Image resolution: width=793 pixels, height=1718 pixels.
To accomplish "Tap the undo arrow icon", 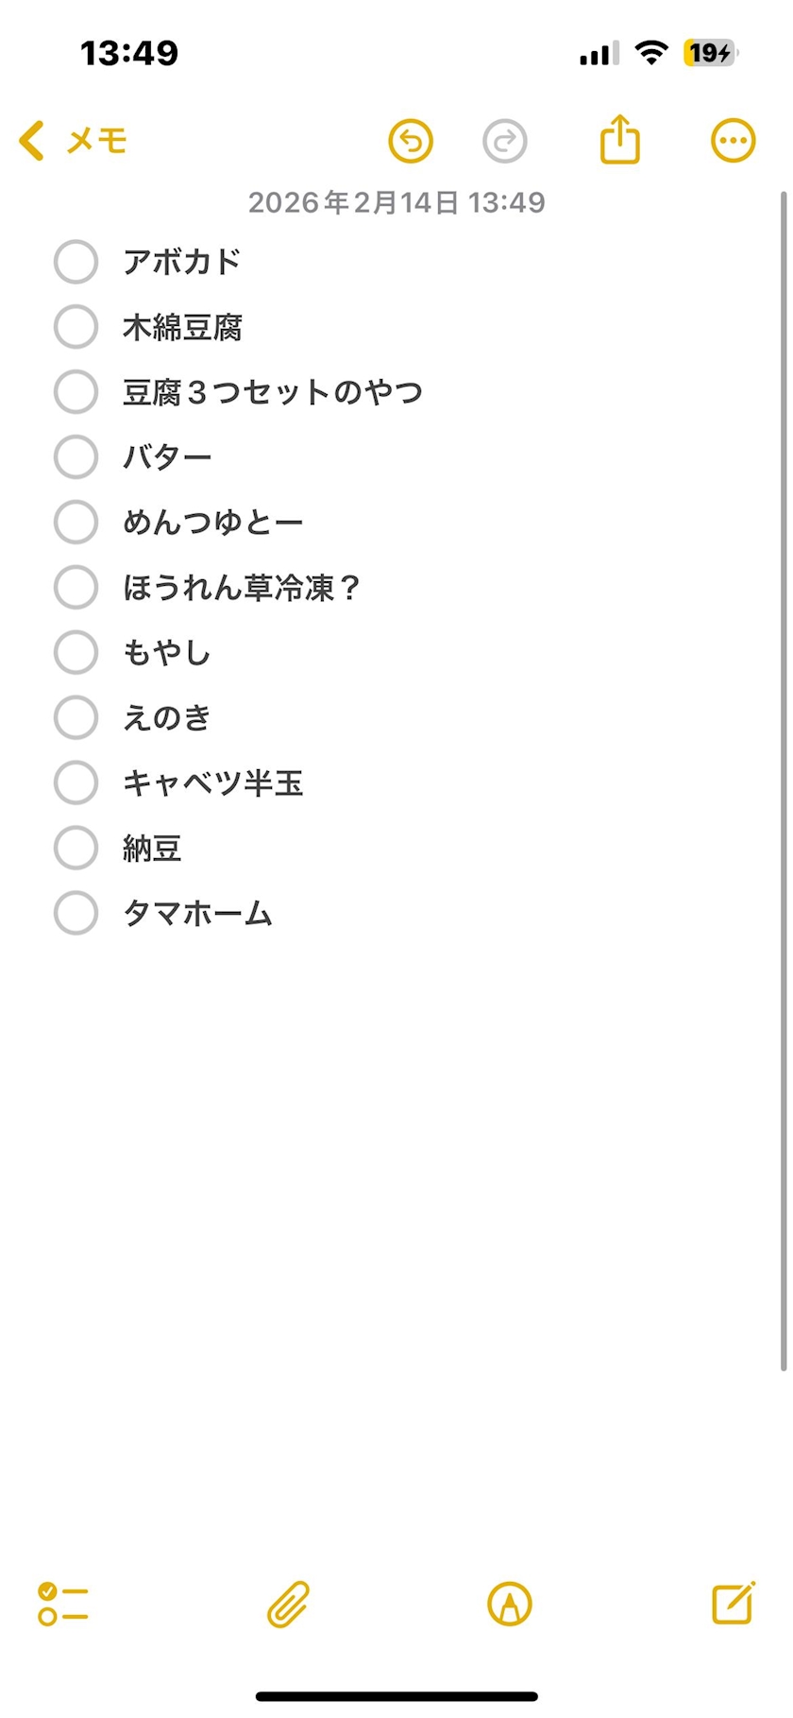I will coord(411,142).
